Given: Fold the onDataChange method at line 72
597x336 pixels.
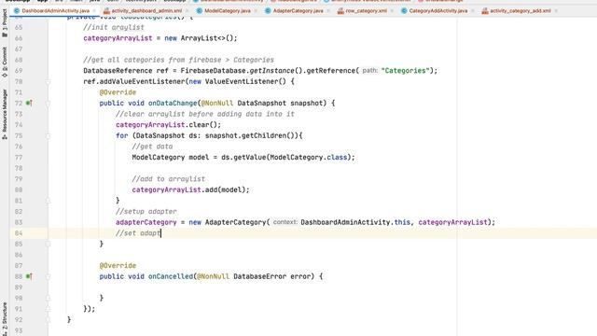Looking at the screenshot, I should (x=48, y=104).
